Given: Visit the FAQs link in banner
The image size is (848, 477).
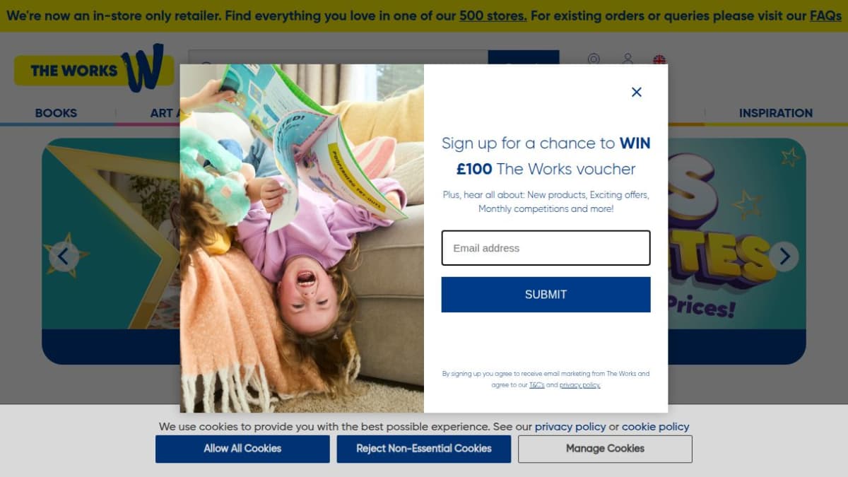Looking at the screenshot, I should pyautogui.click(x=825, y=16).
